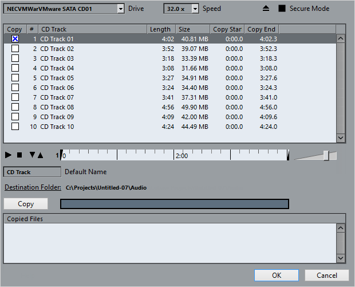Select the CD Track 05 row name
This screenshot has height=287, width=355.
(x=57, y=78)
